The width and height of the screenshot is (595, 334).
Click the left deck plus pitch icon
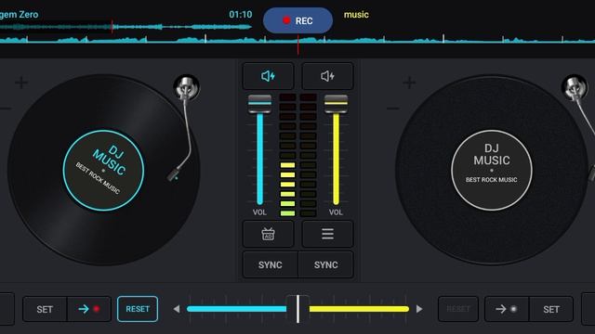[21, 83]
